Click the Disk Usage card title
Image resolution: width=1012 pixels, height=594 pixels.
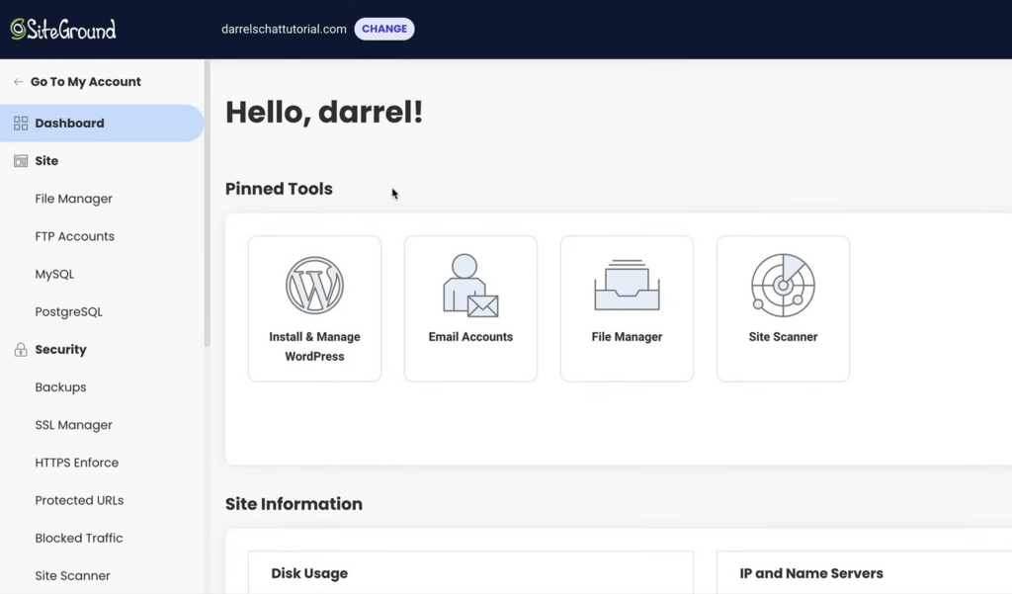pyautogui.click(x=309, y=573)
